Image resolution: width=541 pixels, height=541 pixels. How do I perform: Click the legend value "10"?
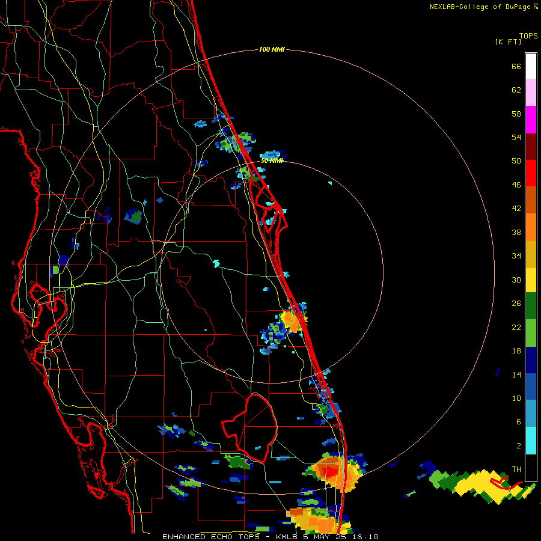click(x=516, y=398)
